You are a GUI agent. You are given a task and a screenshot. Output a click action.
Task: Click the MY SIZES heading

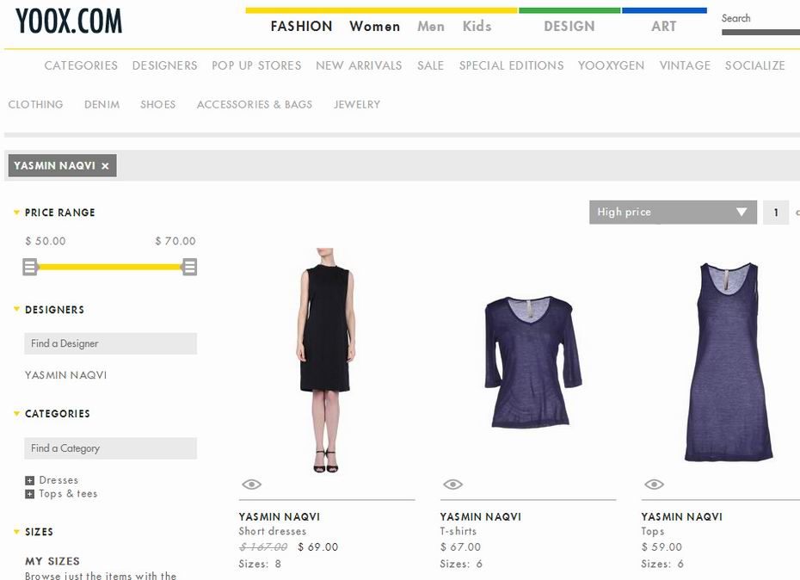(x=52, y=561)
